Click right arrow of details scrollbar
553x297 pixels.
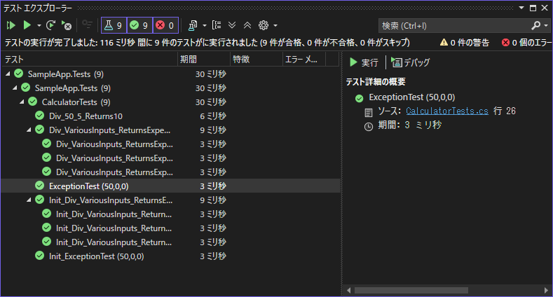coord(547,290)
